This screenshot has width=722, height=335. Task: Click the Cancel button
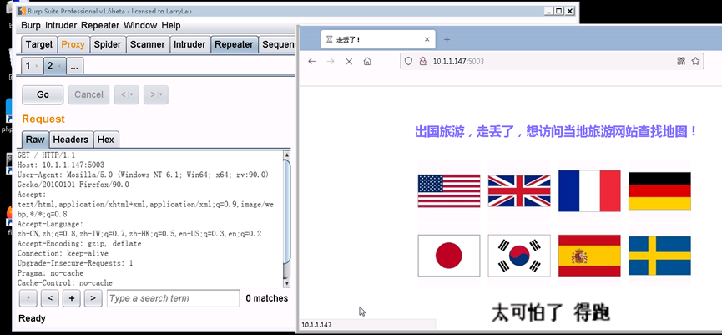(x=88, y=95)
